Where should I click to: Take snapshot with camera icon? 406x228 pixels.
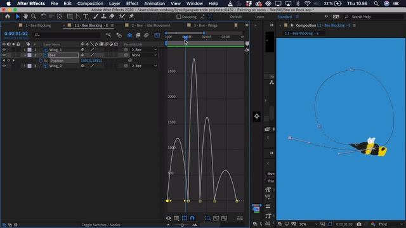tap(359, 224)
